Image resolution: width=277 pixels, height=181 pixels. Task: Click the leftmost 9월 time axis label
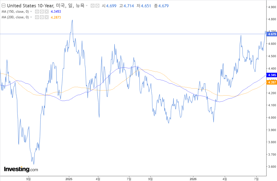29,179
